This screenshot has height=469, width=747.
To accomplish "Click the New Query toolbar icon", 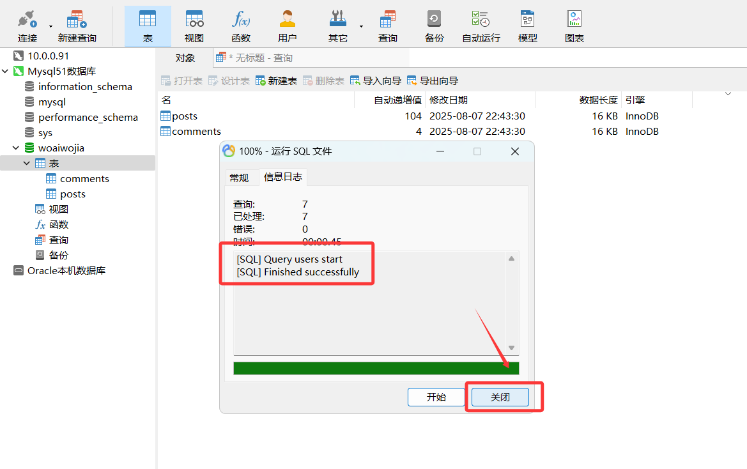I will [x=77, y=19].
